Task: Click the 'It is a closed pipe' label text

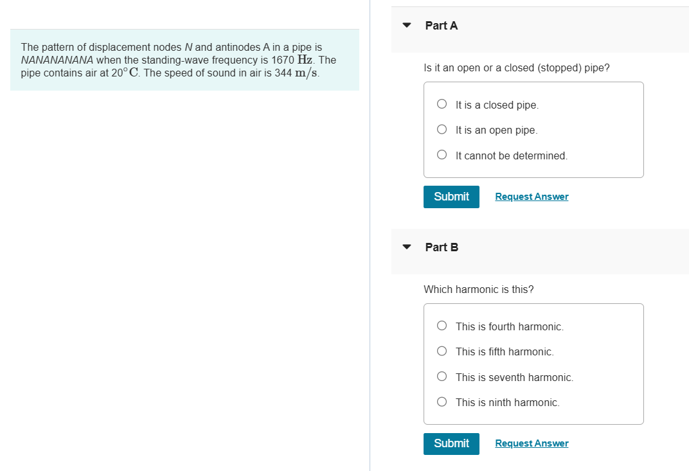Action: (497, 105)
